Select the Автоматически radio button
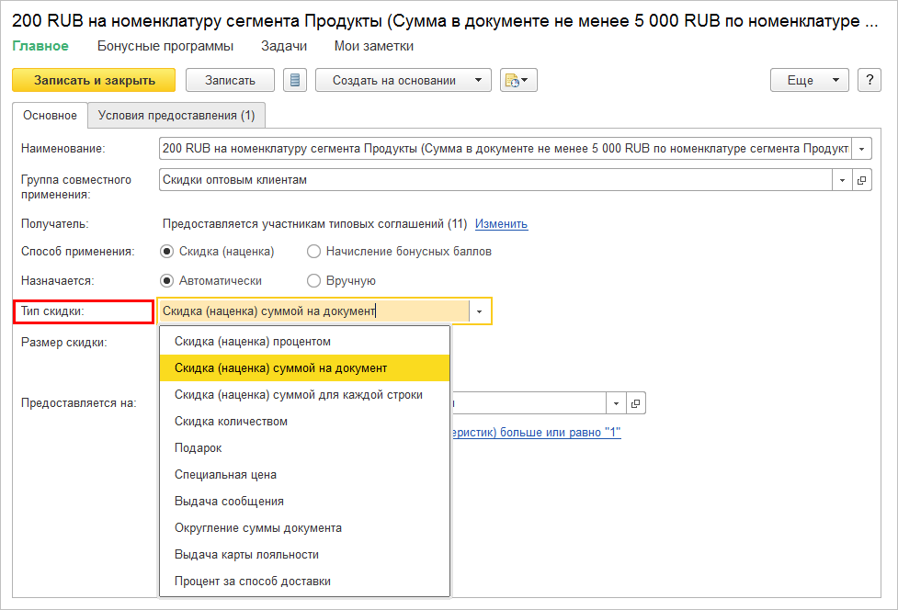 click(x=167, y=281)
